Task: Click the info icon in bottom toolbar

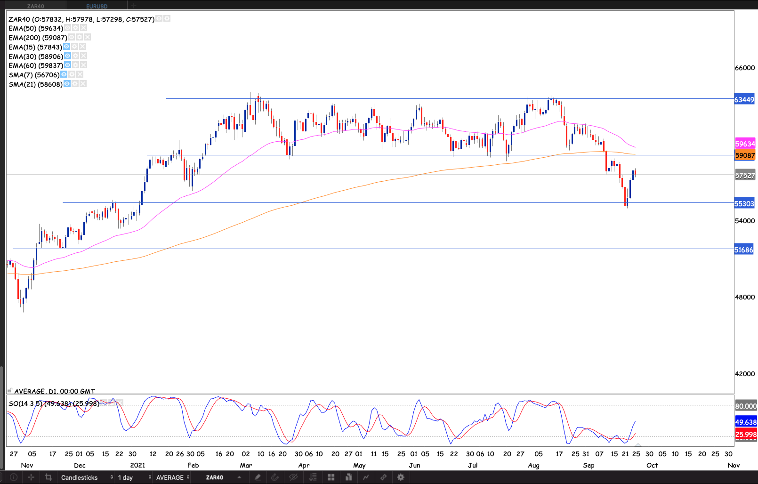Action: tap(14, 477)
